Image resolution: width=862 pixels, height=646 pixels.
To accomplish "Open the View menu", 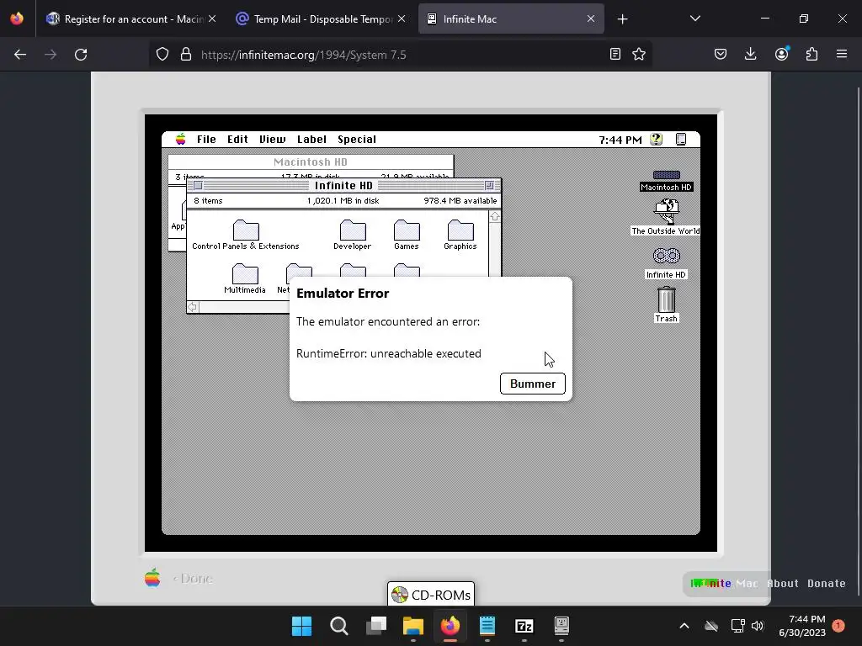I will click(272, 139).
